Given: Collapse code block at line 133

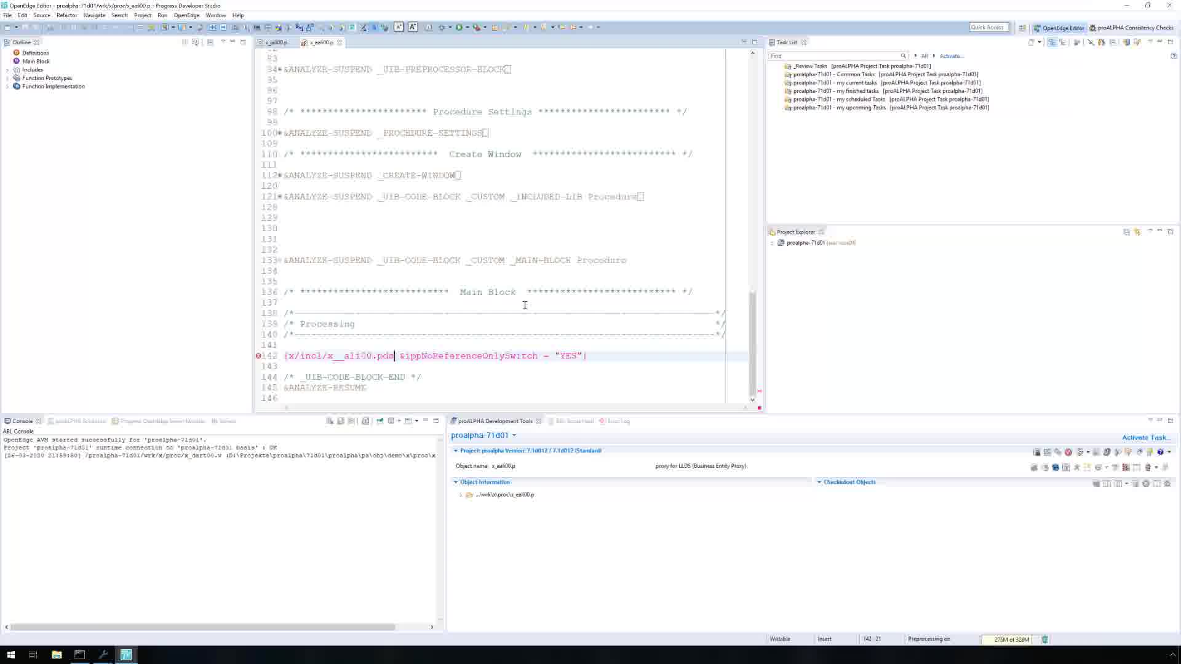Looking at the screenshot, I should click(x=280, y=261).
